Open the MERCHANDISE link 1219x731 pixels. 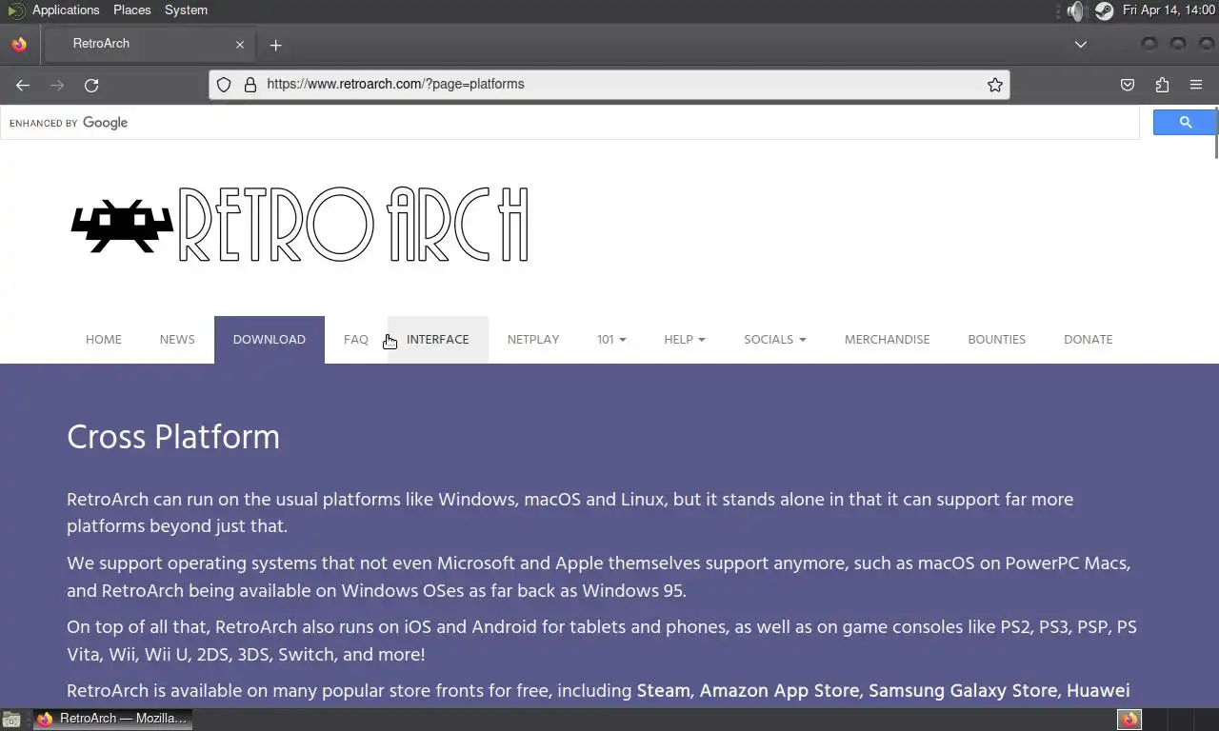pyautogui.click(x=888, y=340)
